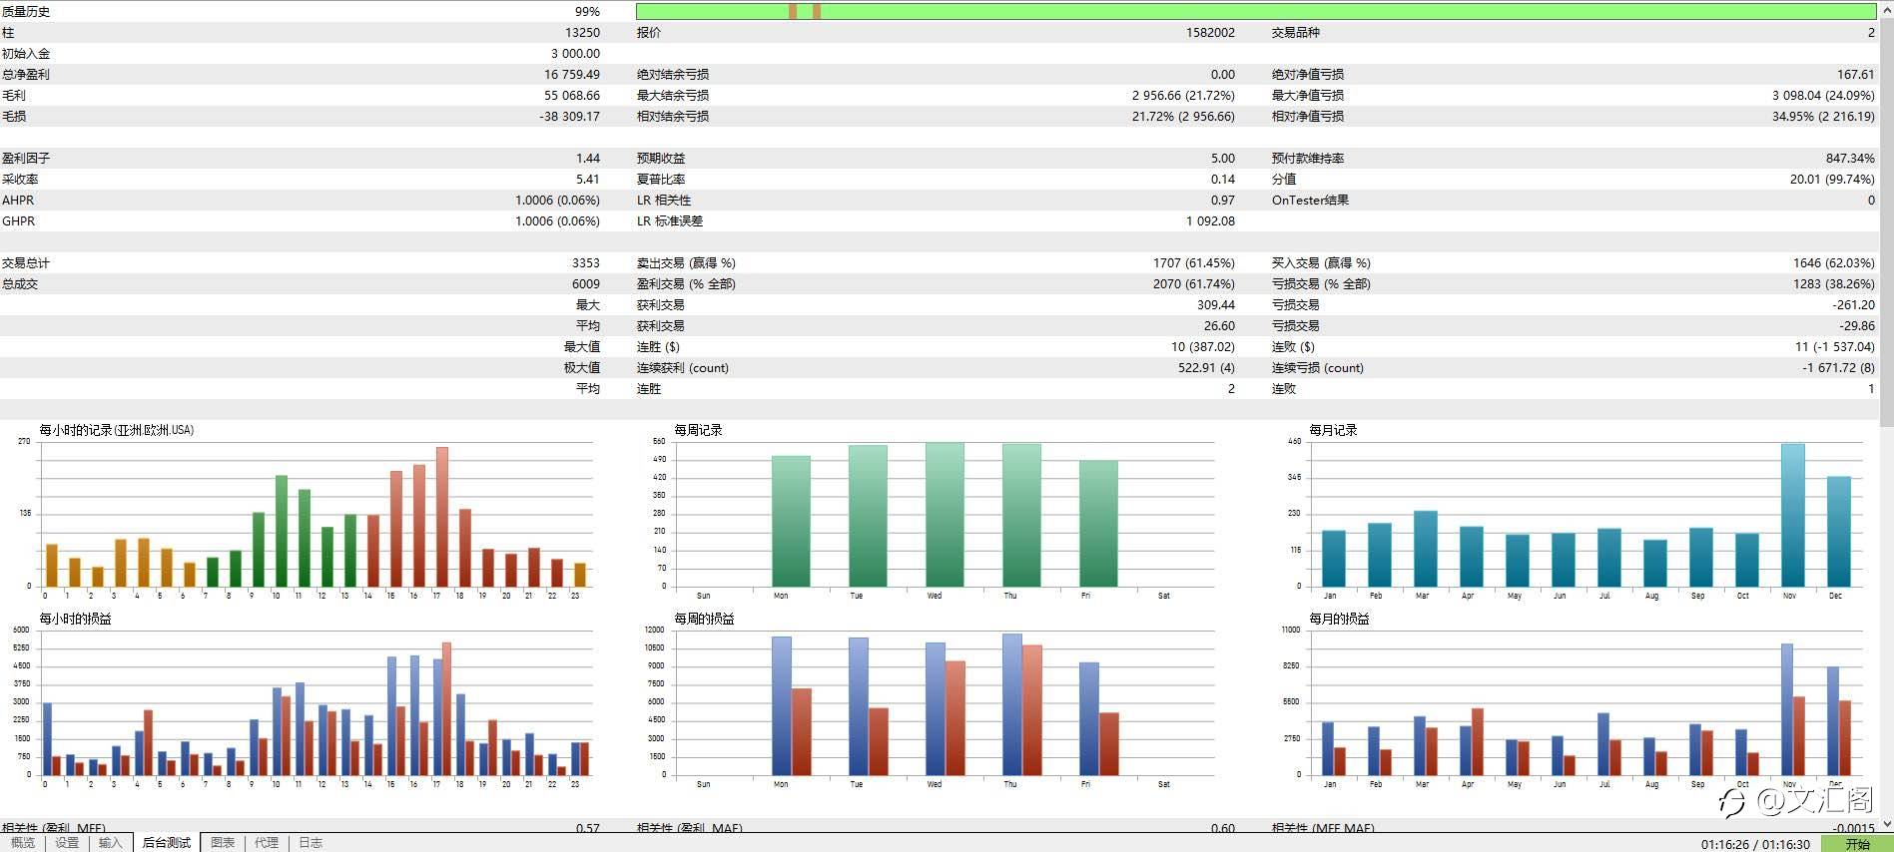1894x852 pixels.
Task: Click the 最大亏损交易 value -261.20
Action: [1854, 305]
